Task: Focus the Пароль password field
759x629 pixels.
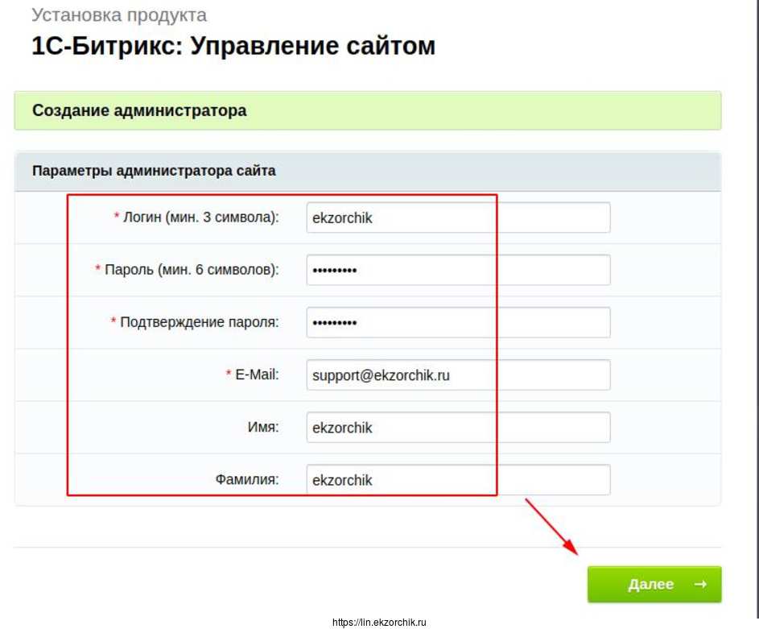Action: pyautogui.click(x=457, y=270)
